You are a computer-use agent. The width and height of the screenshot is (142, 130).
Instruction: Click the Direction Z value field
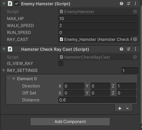(126, 86)
